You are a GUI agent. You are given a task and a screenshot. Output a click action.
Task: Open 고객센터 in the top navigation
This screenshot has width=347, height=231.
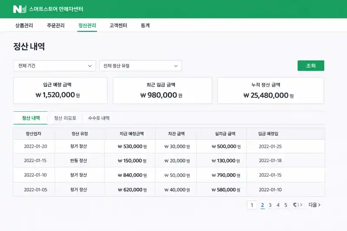(118, 26)
